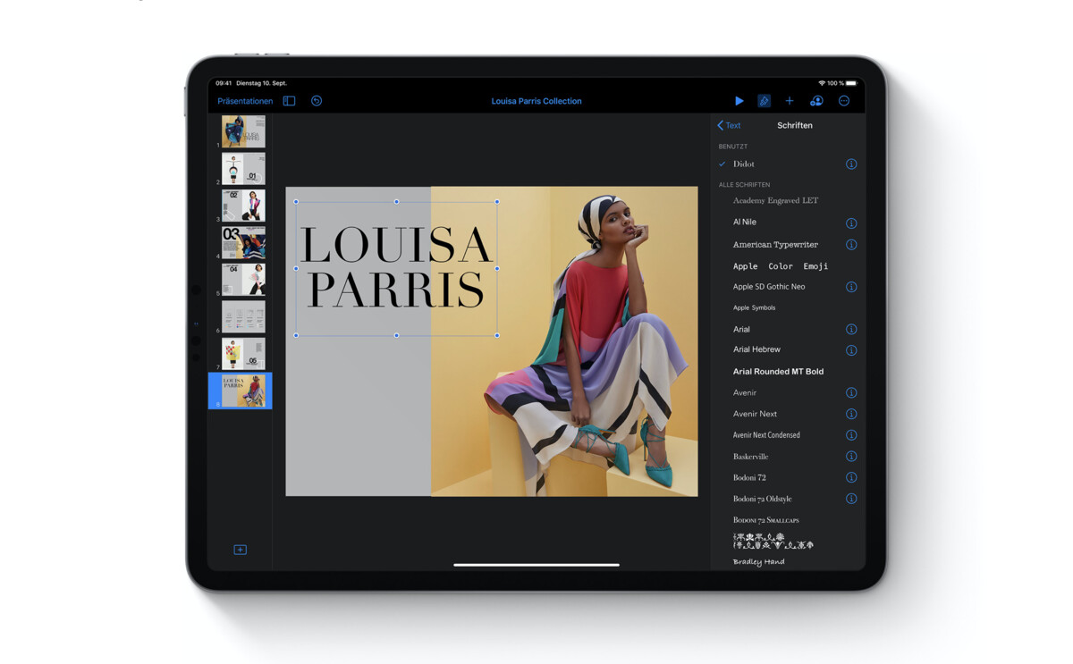Choose Avenir Next Condensed font
Screen dimensions: 1073x664
point(766,435)
